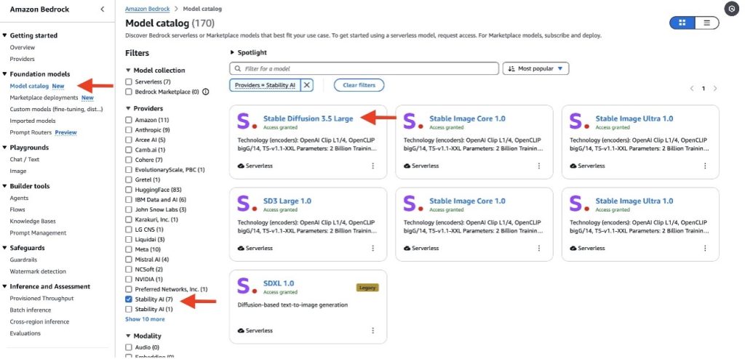The width and height of the screenshot is (745, 359).
Task: Click the Filter for a model search field
Action: [364, 69]
